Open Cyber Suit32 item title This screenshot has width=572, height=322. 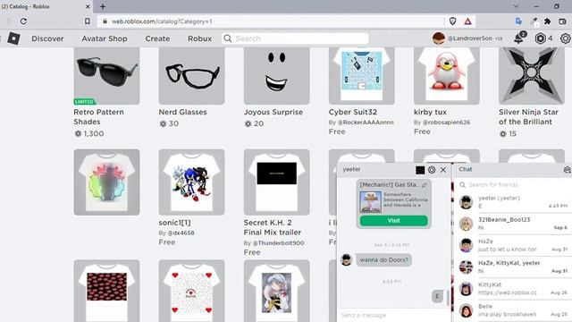click(x=353, y=112)
